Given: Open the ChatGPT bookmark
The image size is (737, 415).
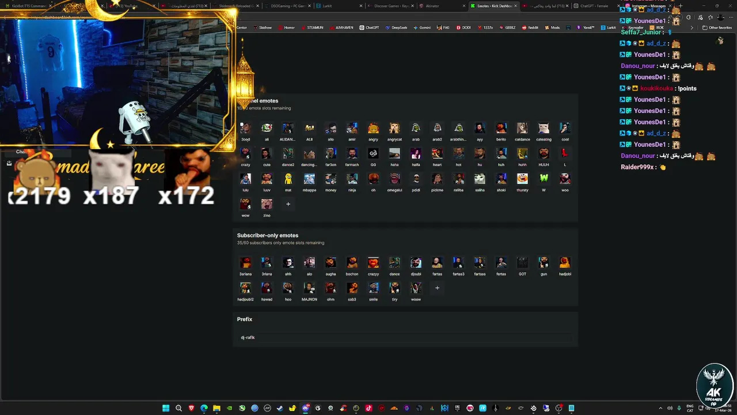Looking at the screenshot, I should click(x=369, y=28).
